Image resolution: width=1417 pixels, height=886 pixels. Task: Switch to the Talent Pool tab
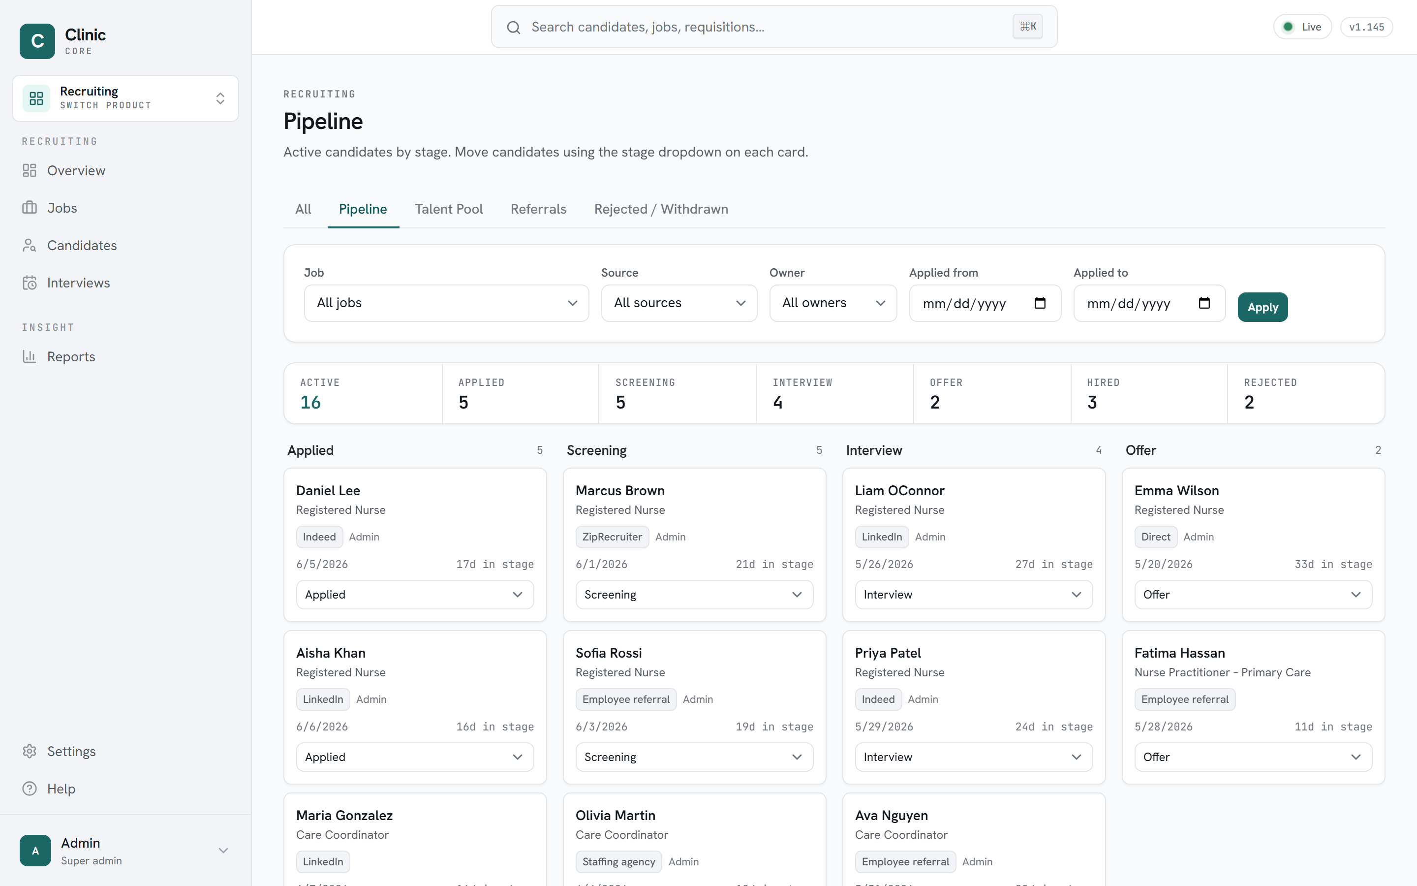pos(449,209)
